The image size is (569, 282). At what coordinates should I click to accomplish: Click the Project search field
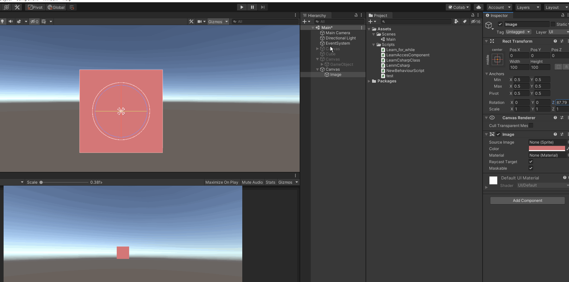tap(416, 21)
